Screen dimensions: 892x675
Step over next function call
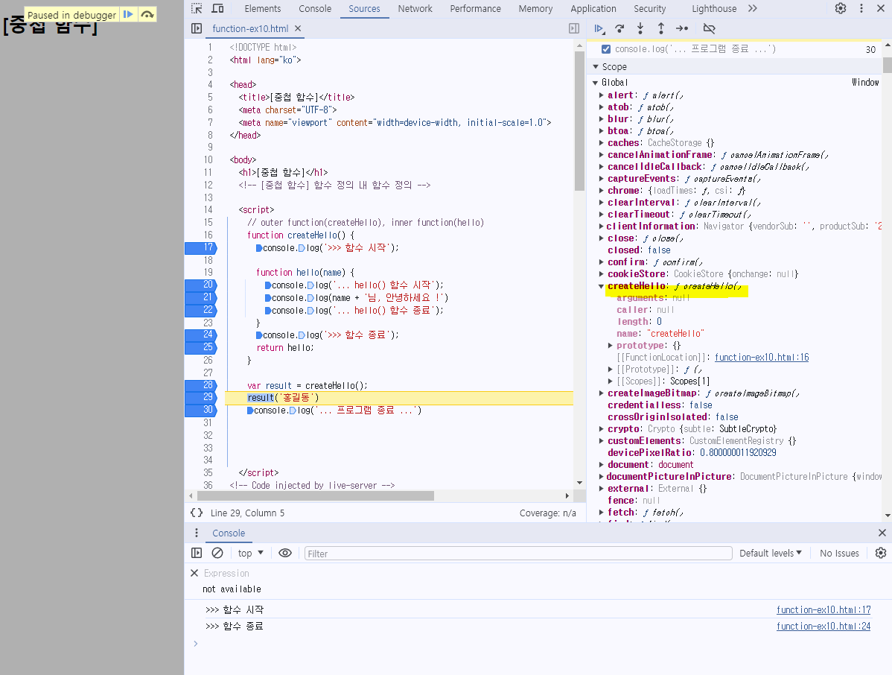(619, 28)
